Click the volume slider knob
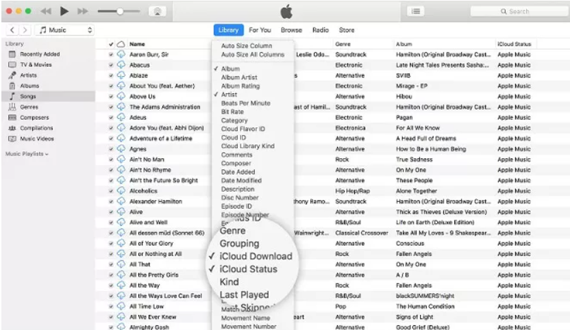The width and height of the screenshot is (570, 330). click(120, 11)
